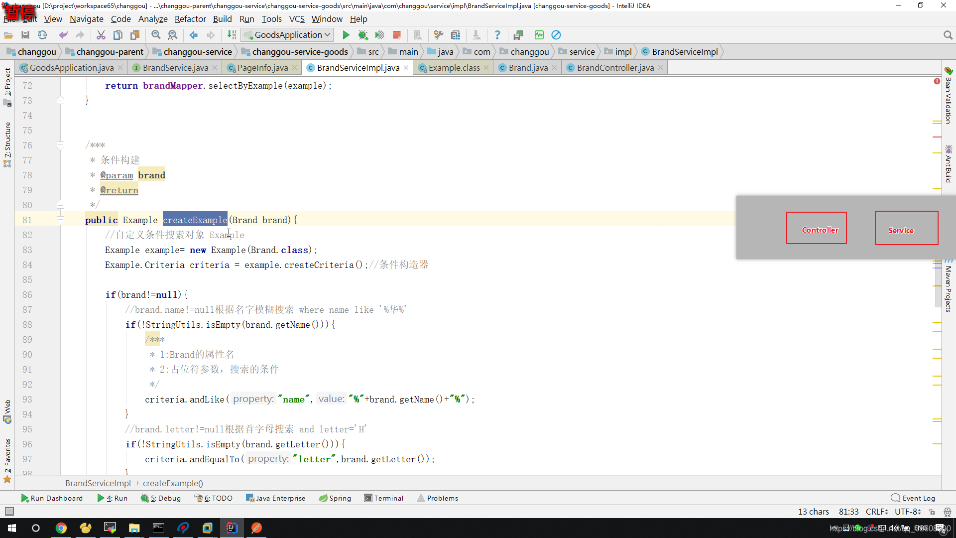Navigate forward with the right arrow icon
The image size is (956, 538).
tap(211, 35)
